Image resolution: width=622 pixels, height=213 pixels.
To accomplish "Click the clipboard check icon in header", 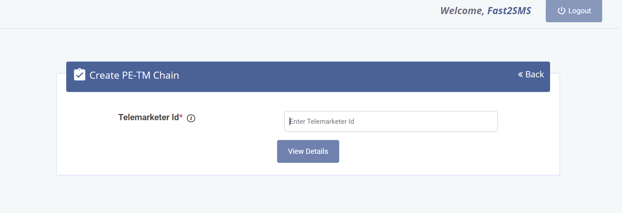I will point(80,74).
